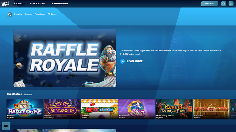Screen dimensions: 236x132
Task: Select the Overview tab
Action: click(x=18, y=14)
